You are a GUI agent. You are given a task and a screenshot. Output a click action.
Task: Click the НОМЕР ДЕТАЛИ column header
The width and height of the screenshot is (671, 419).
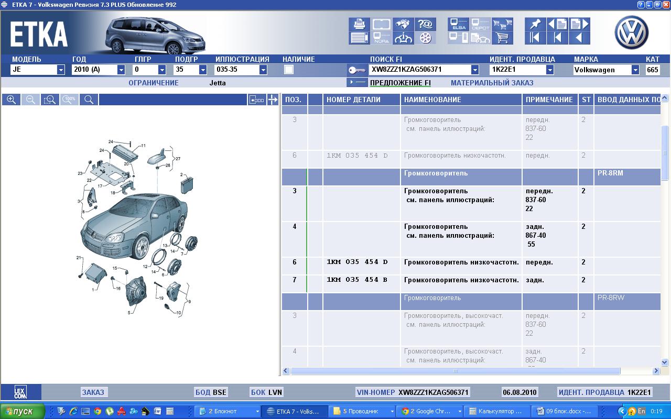pos(362,100)
